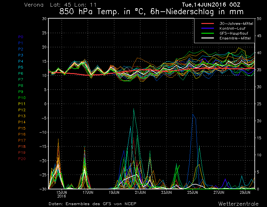
Task: Select the P3 member label
Action: pyautogui.click(x=21, y=55)
